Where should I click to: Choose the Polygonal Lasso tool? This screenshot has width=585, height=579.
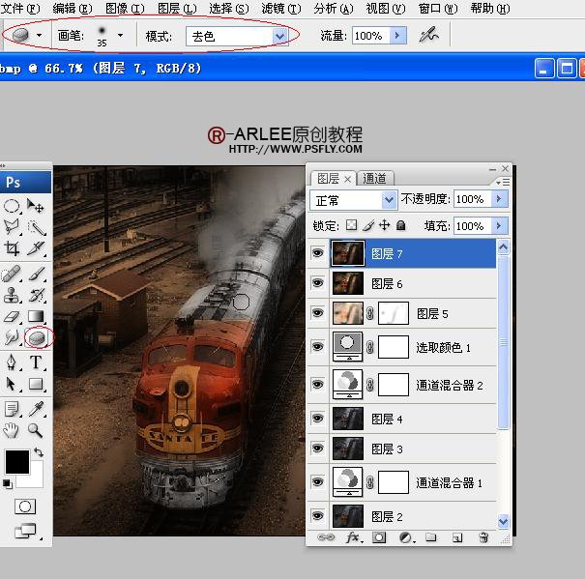point(12,227)
